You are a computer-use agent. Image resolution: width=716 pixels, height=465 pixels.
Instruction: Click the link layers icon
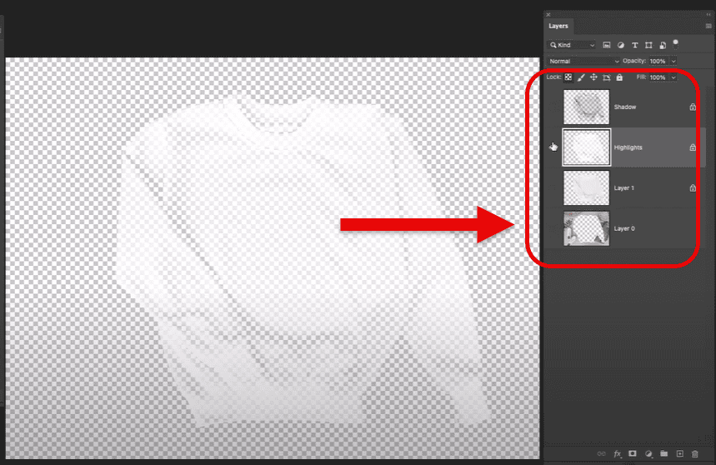[x=601, y=453]
